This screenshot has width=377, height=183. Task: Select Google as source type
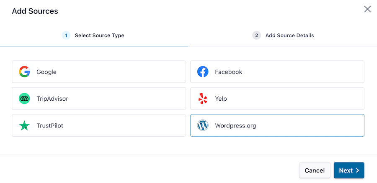(x=98, y=72)
